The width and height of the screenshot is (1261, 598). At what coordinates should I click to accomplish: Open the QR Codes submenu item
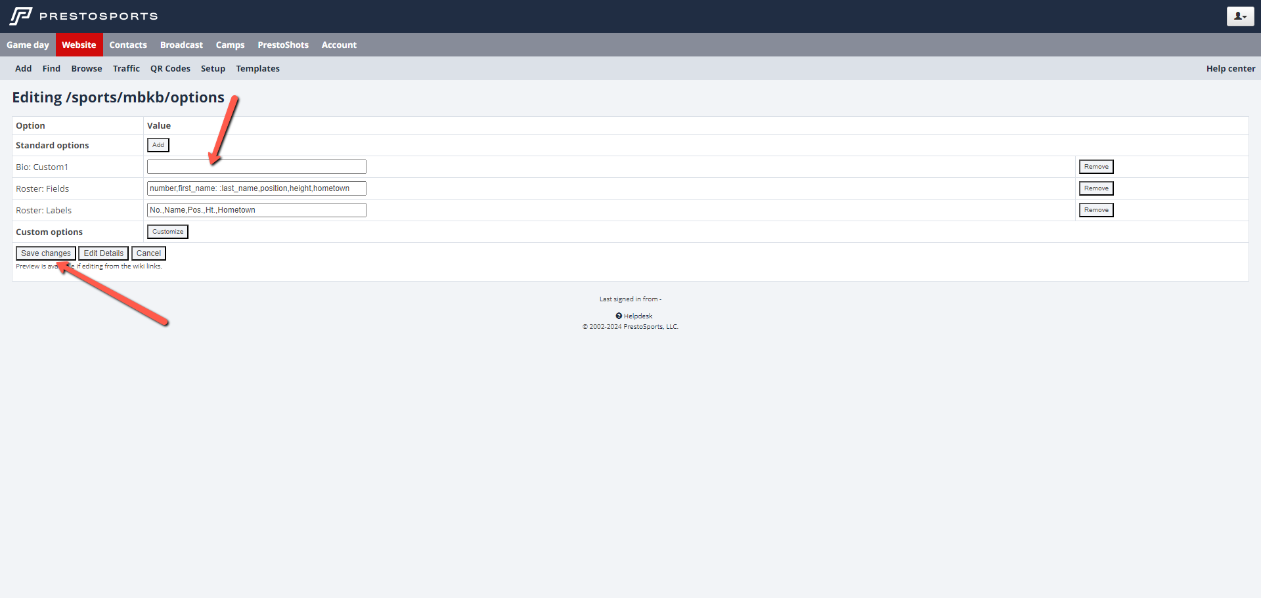click(x=170, y=68)
